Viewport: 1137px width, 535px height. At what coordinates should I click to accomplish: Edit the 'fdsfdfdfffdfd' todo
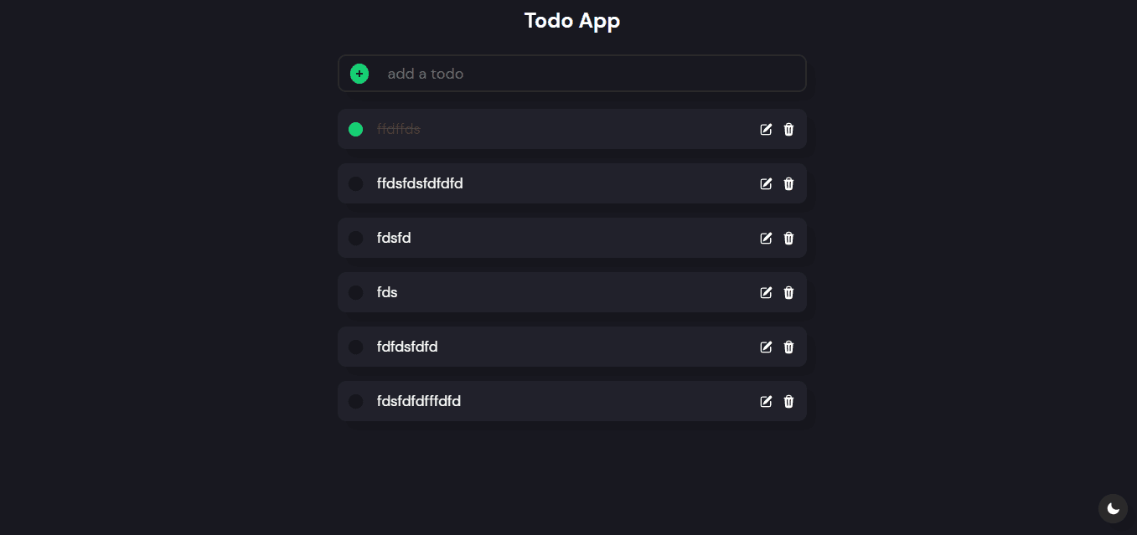click(x=766, y=401)
